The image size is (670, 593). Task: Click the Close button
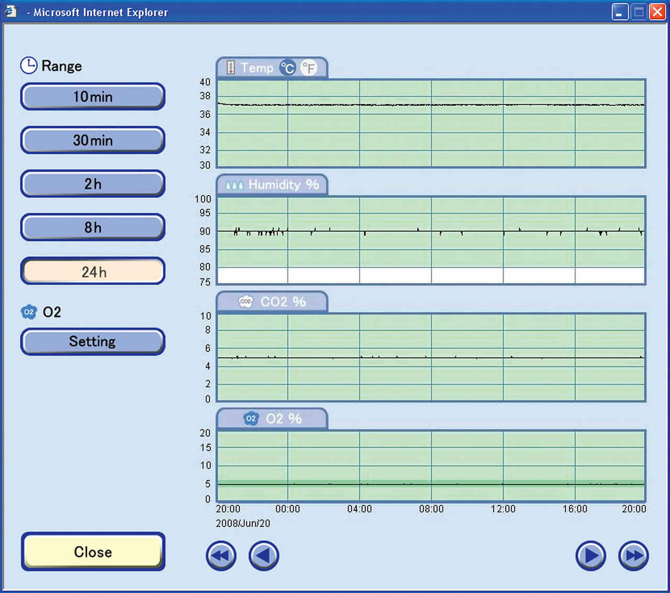(93, 552)
